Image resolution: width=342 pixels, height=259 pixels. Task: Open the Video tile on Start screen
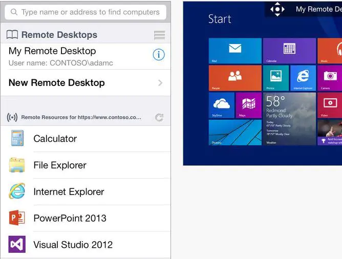tap(330, 105)
